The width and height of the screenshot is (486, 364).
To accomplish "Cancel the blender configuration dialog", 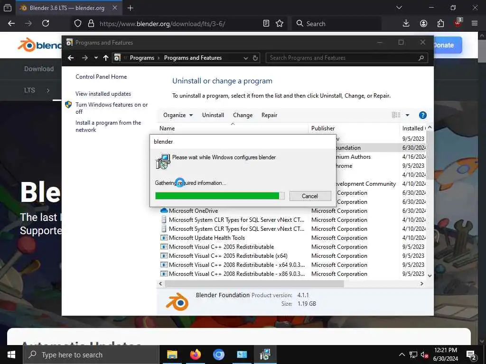I will click(310, 196).
